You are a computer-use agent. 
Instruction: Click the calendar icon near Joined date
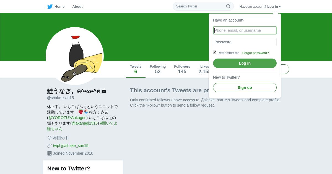[50, 153]
